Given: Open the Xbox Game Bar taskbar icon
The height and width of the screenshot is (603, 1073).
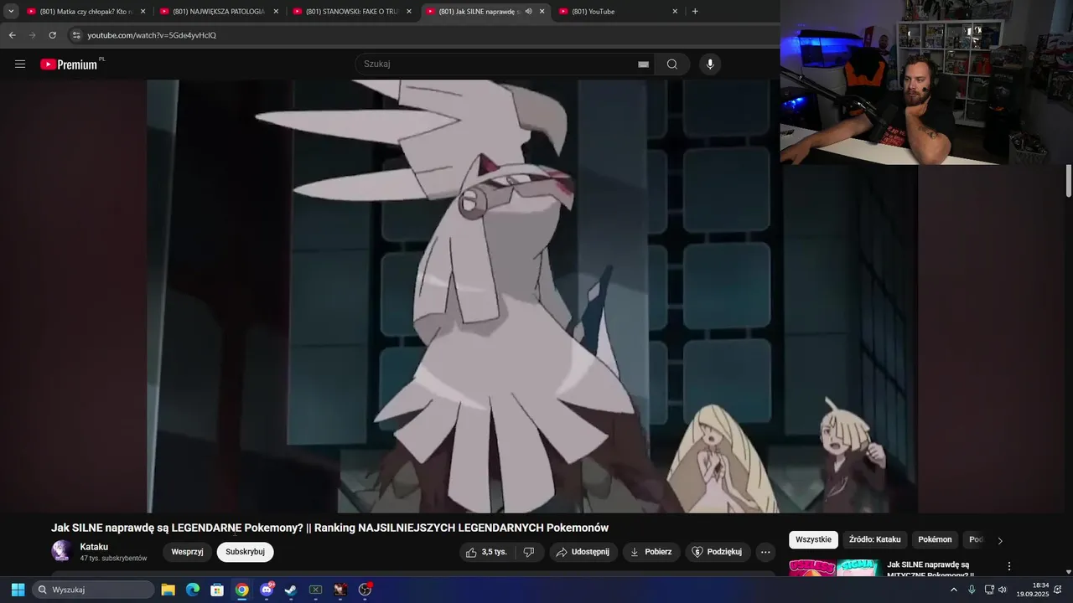Looking at the screenshot, I should click(x=315, y=590).
